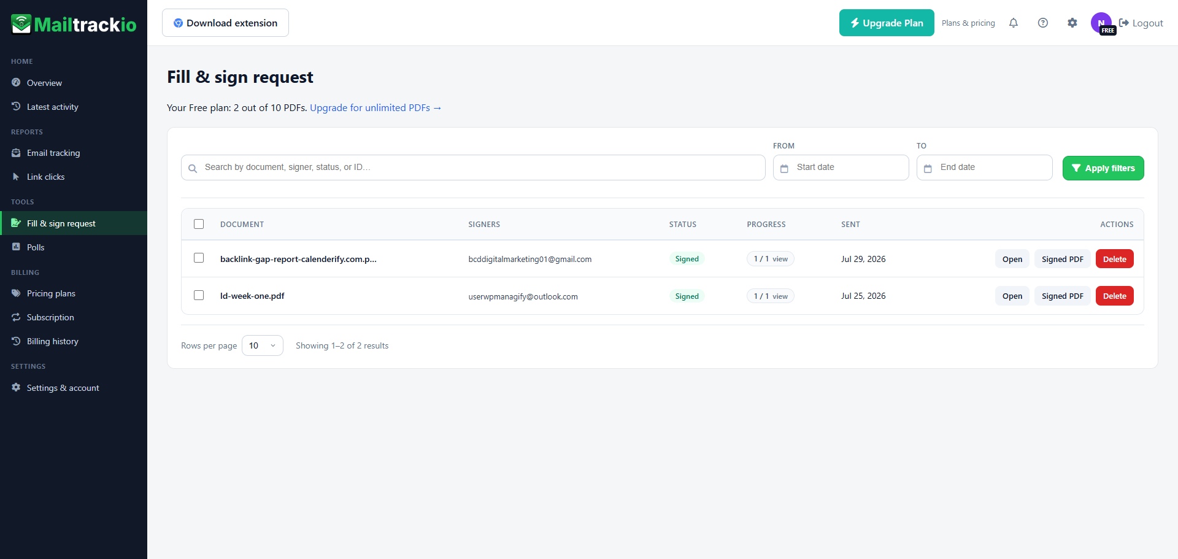Viewport: 1178px width, 559px height.
Task: Click the Overview sidebar icon
Action: [16, 82]
